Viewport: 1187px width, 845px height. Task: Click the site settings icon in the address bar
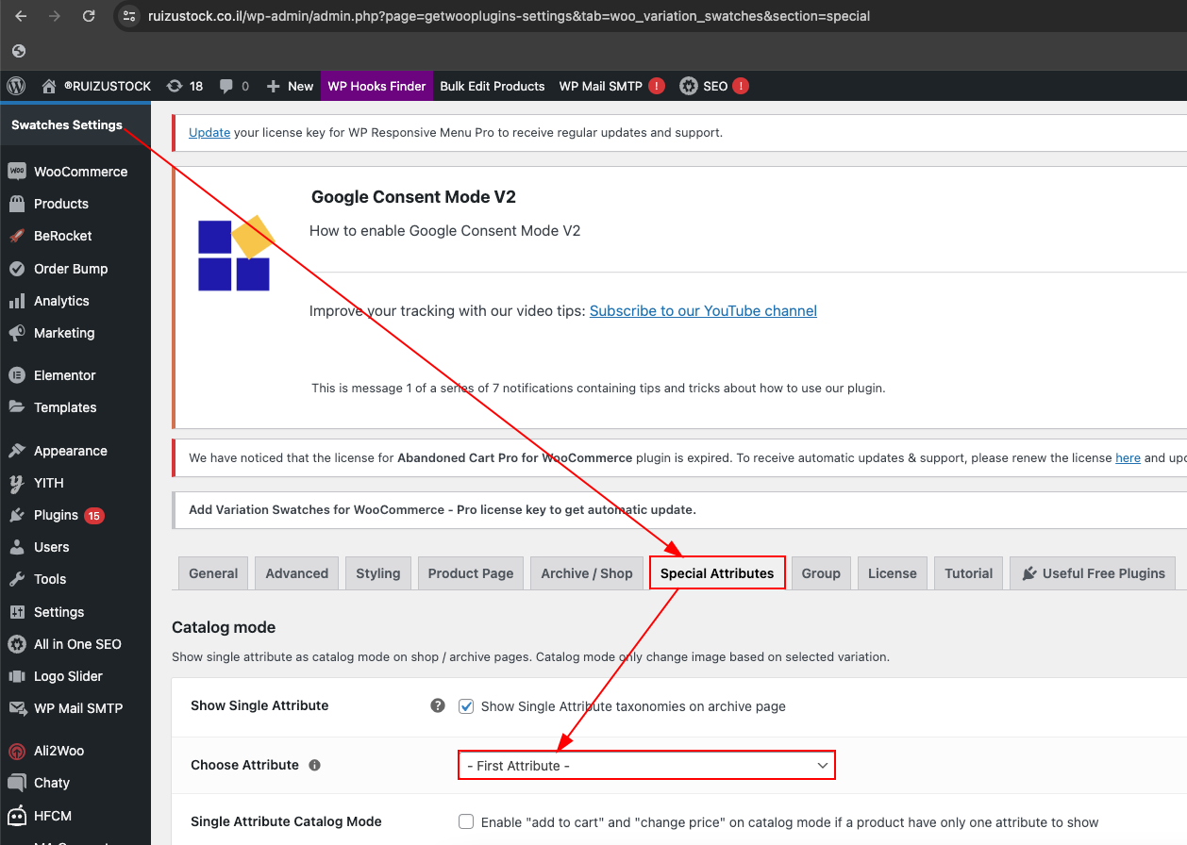tap(131, 16)
